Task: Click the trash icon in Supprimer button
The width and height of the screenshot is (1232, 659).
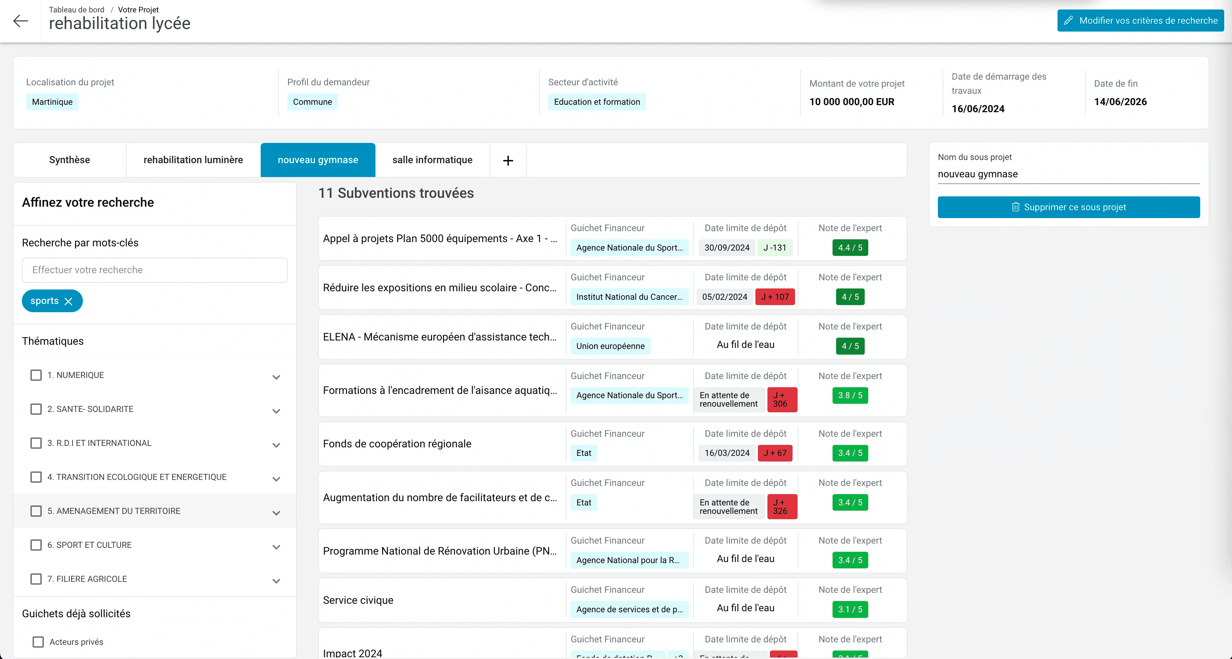Action: [1015, 207]
